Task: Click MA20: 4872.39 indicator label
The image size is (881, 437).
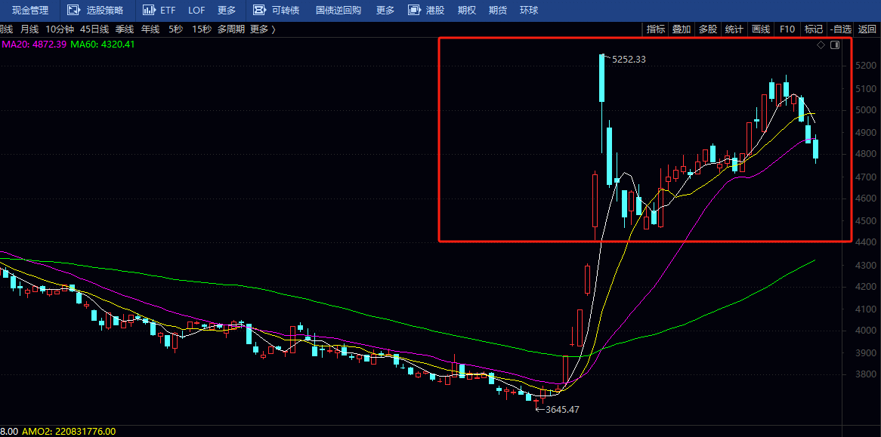Action: (34, 45)
